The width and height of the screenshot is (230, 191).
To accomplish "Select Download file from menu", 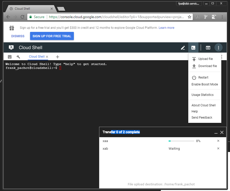I will pos(207,66).
